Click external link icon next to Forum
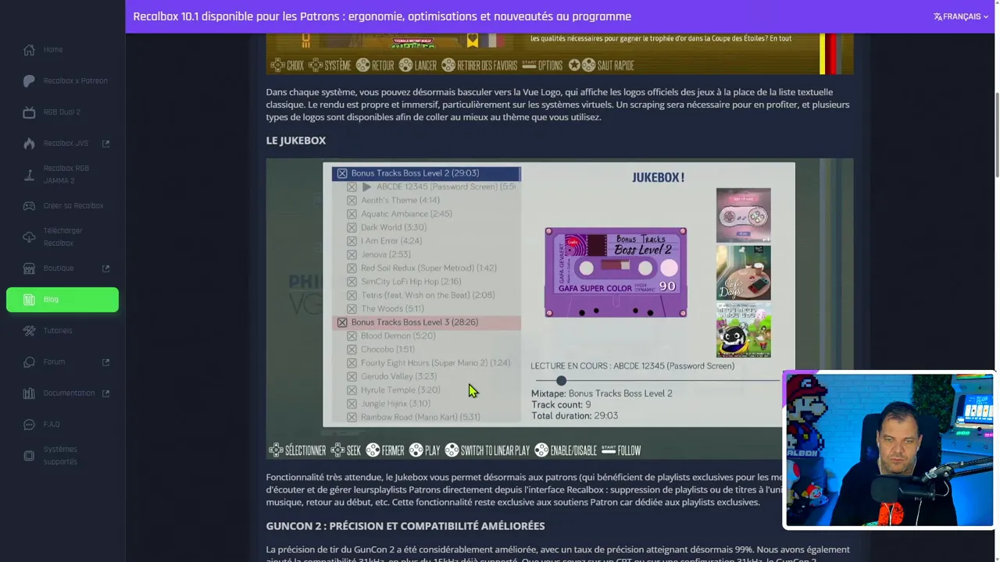1000x562 pixels. tap(105, 362)
